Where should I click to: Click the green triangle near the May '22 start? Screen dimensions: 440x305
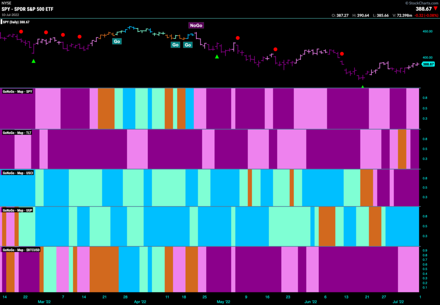(217, 57)
